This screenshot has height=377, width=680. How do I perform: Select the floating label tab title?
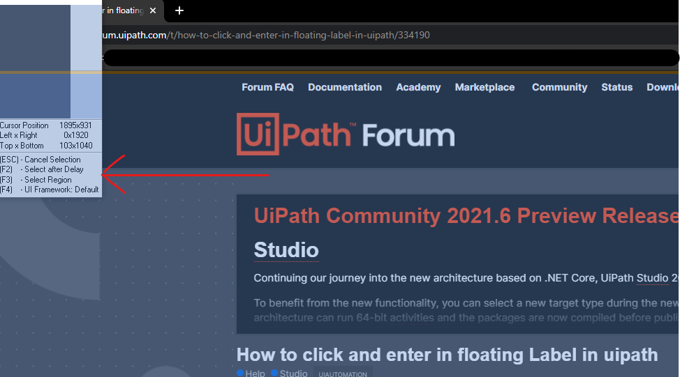pyautogui.click(x=123, y=10)
